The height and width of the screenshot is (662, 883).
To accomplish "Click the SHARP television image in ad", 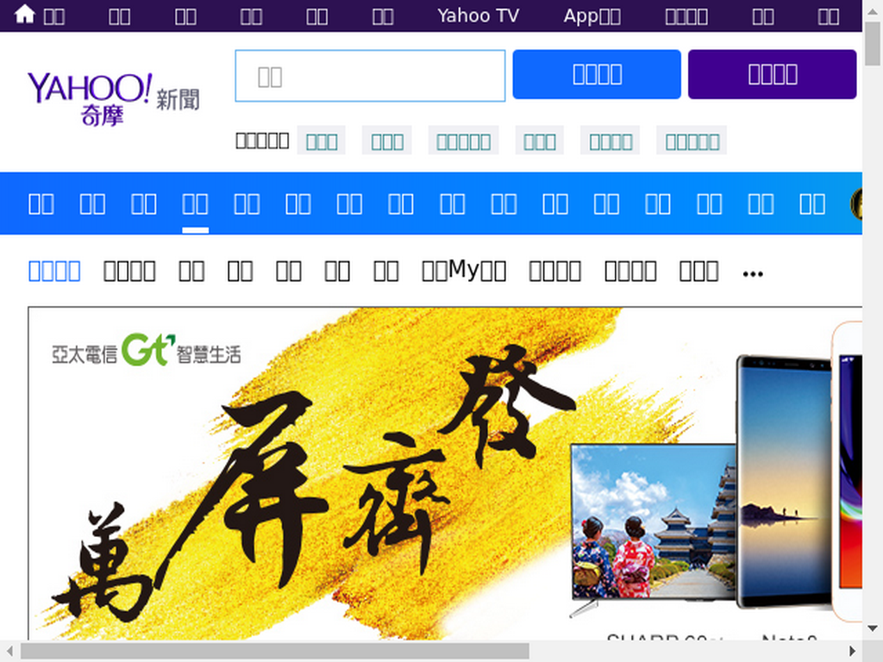I will 654,523.
